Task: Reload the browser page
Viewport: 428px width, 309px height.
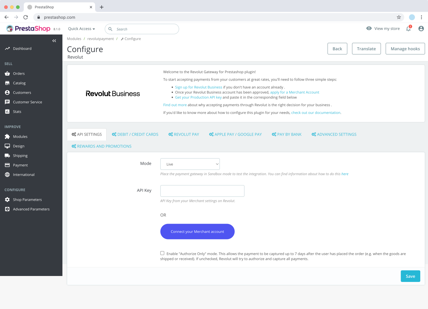Action: (26, 17)
